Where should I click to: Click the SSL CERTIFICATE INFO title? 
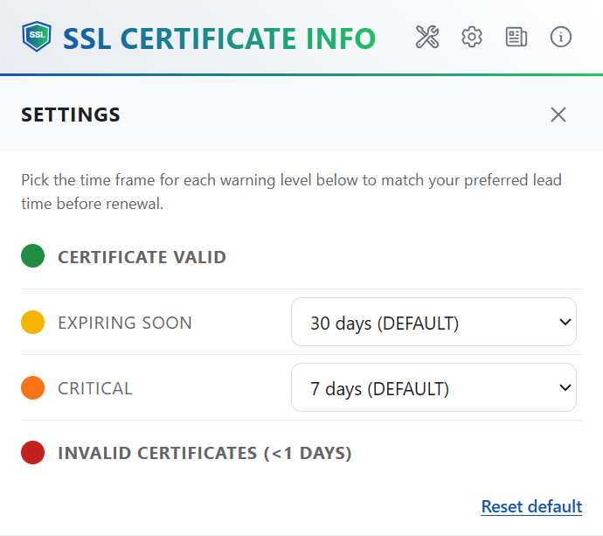tap(219, 38)
